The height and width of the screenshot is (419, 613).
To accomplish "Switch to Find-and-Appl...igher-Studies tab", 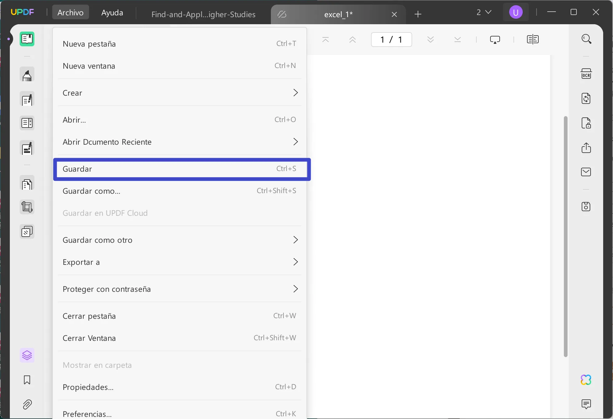I will pyautogui.click(x=203, y=14).
